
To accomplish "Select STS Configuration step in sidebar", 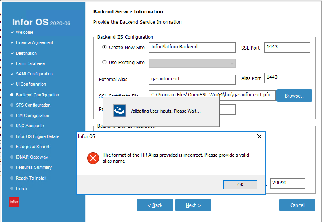I will click(33, 105).
